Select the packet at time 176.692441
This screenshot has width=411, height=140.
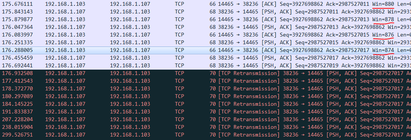coord(205,65)
